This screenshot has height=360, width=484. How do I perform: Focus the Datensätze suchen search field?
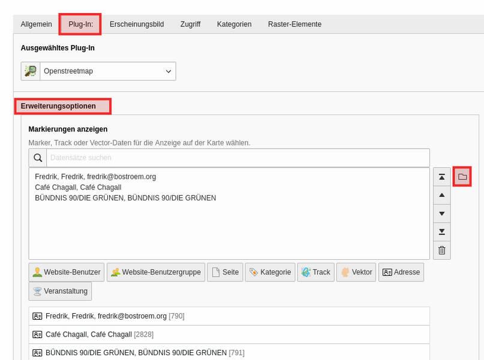pyautogui.click(x=238, y=158)
